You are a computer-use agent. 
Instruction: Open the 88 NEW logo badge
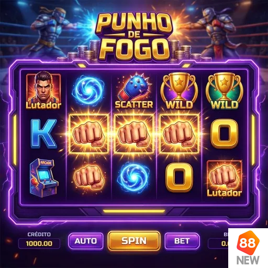tap(248, 248)
